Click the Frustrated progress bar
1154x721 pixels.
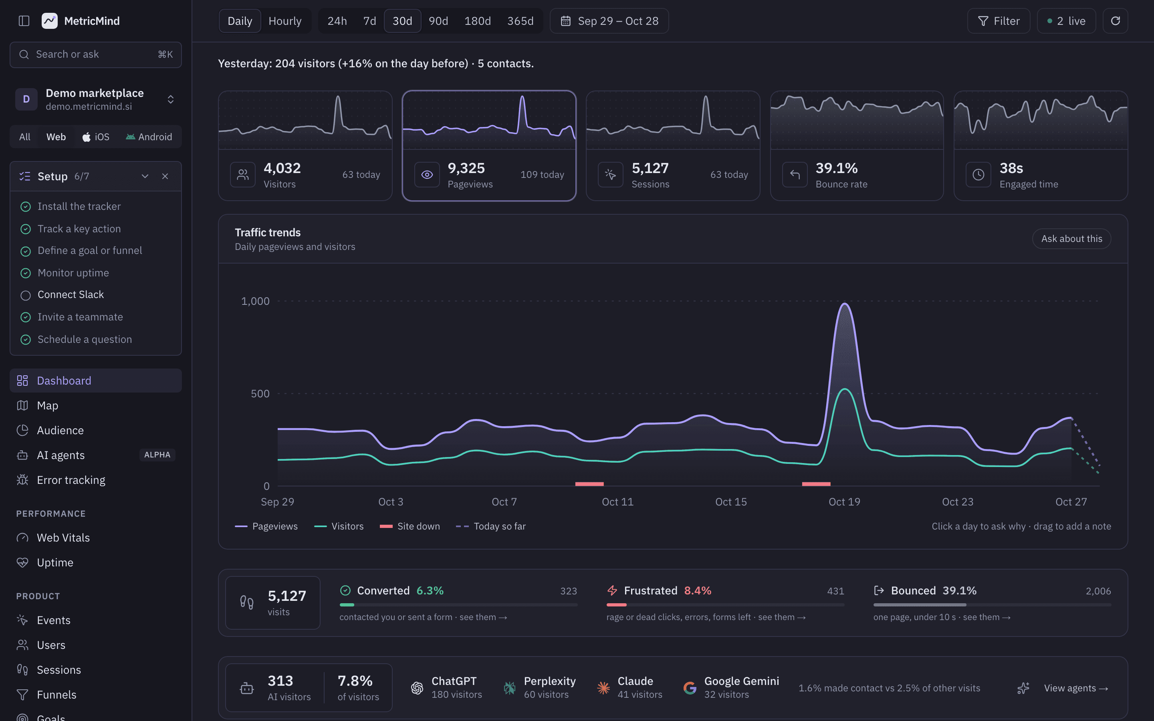pyautogui.click(x=725, y=605)
